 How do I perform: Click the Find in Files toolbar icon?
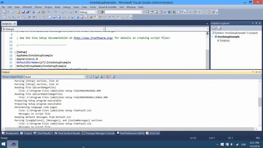tap(102, 12)
